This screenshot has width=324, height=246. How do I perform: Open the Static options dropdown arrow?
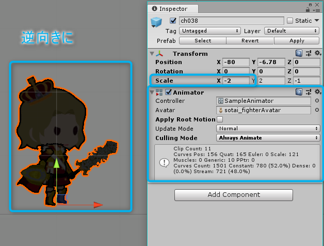pos(317,20)
